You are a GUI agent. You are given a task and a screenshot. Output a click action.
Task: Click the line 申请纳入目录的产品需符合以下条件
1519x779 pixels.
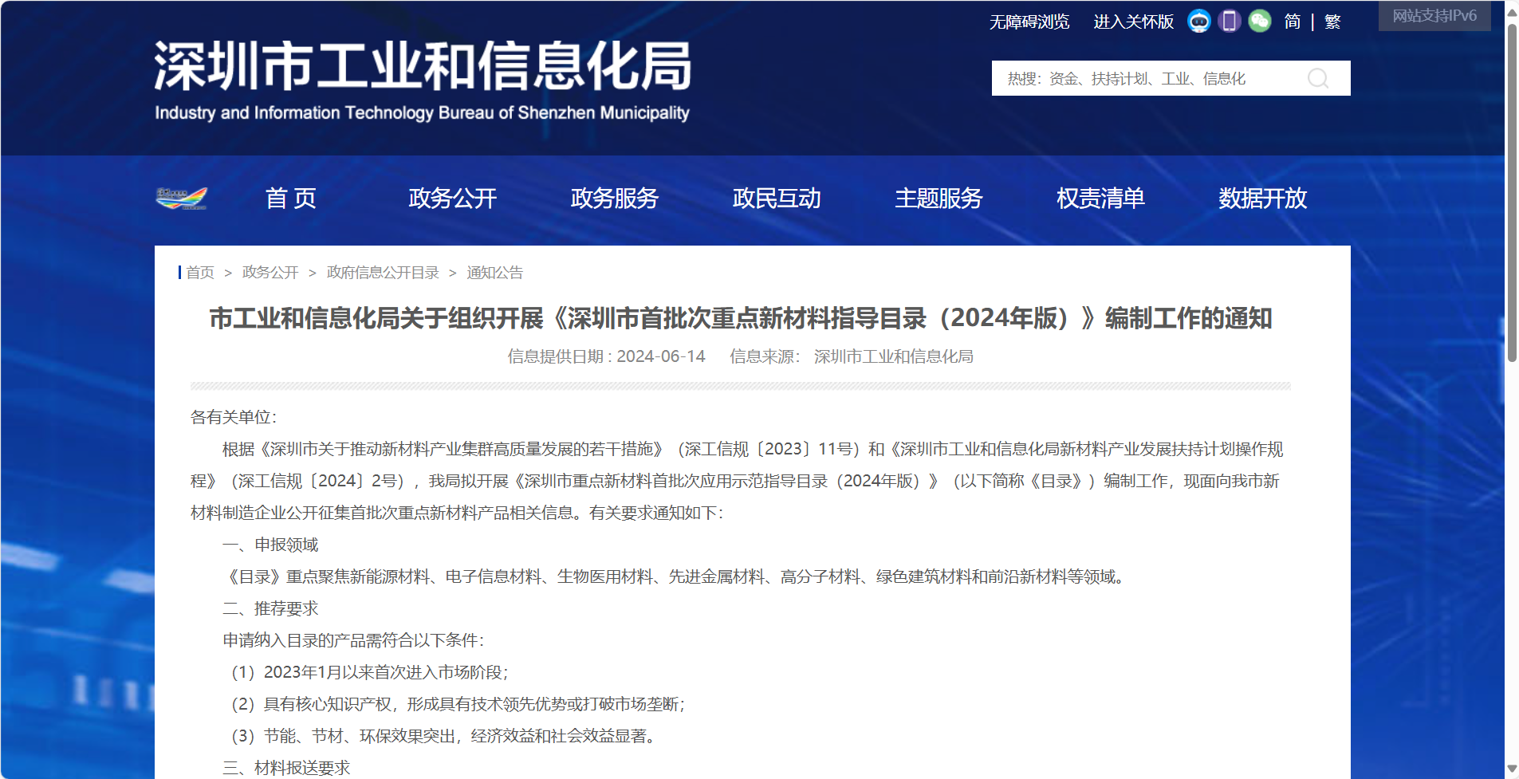coord(353,640)
